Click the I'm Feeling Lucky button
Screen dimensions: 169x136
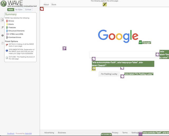[109, 74]
